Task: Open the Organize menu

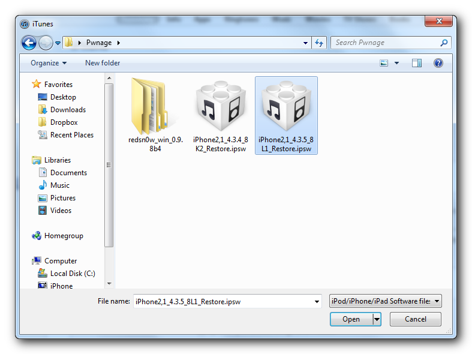Action: [49, 63]
